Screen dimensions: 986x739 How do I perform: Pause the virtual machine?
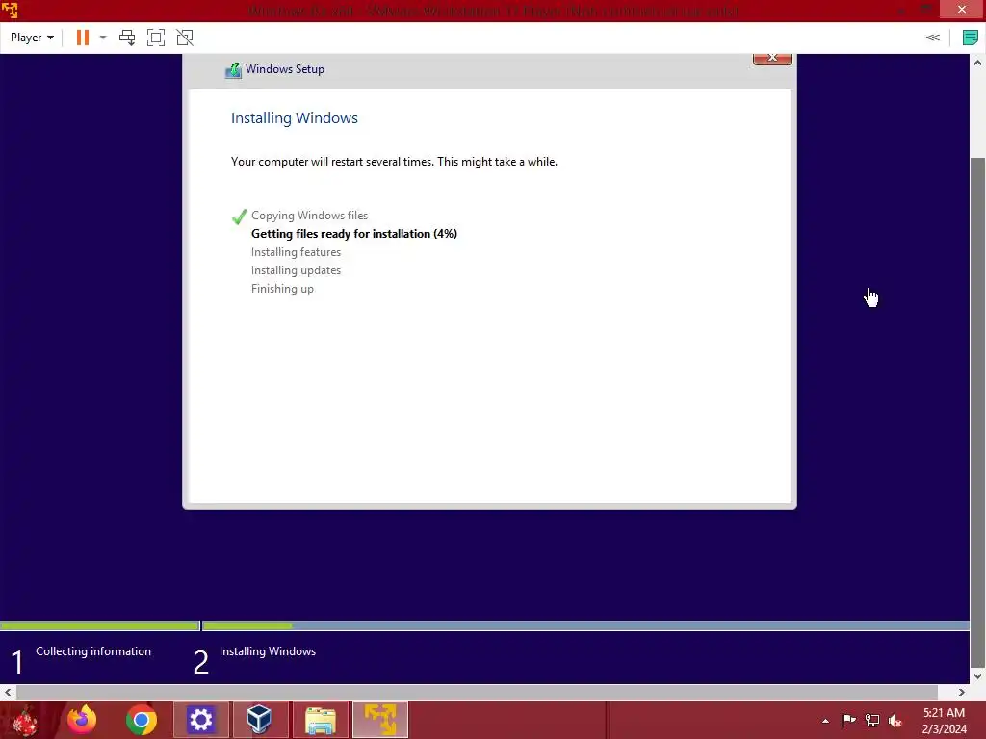pyautogui.click(x=83, y=38)
